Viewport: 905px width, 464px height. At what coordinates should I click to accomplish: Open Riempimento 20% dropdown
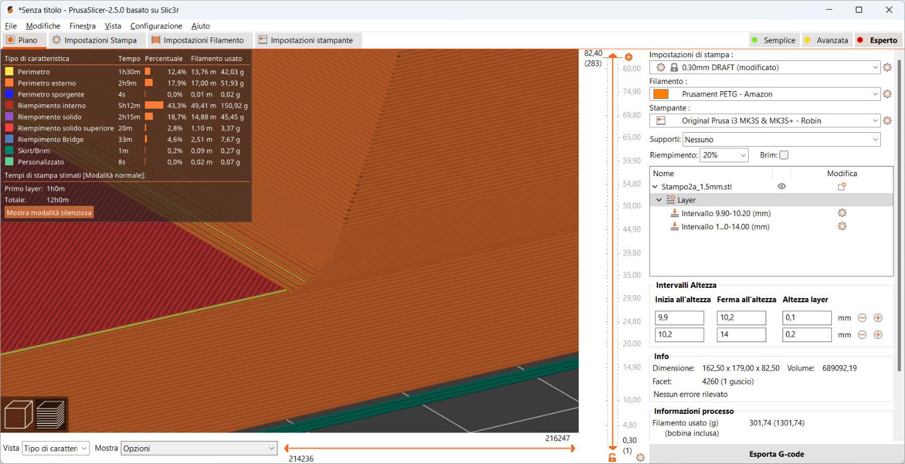point(724,155)
